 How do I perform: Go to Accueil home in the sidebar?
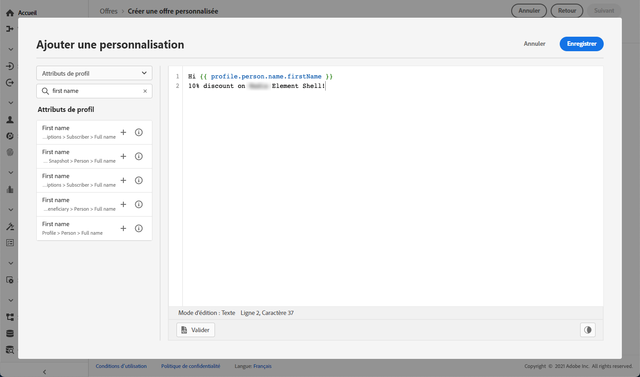coord(21,13)
